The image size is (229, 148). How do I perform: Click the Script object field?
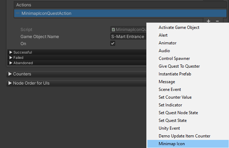[128, 30]
